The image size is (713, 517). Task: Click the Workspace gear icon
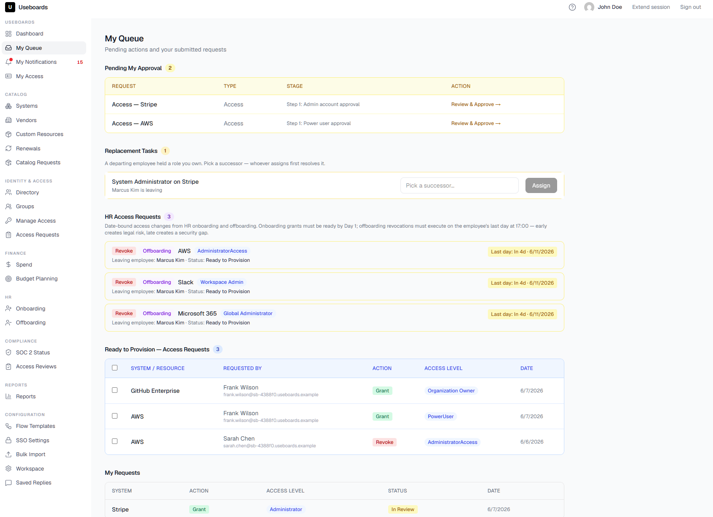point(8,469)
